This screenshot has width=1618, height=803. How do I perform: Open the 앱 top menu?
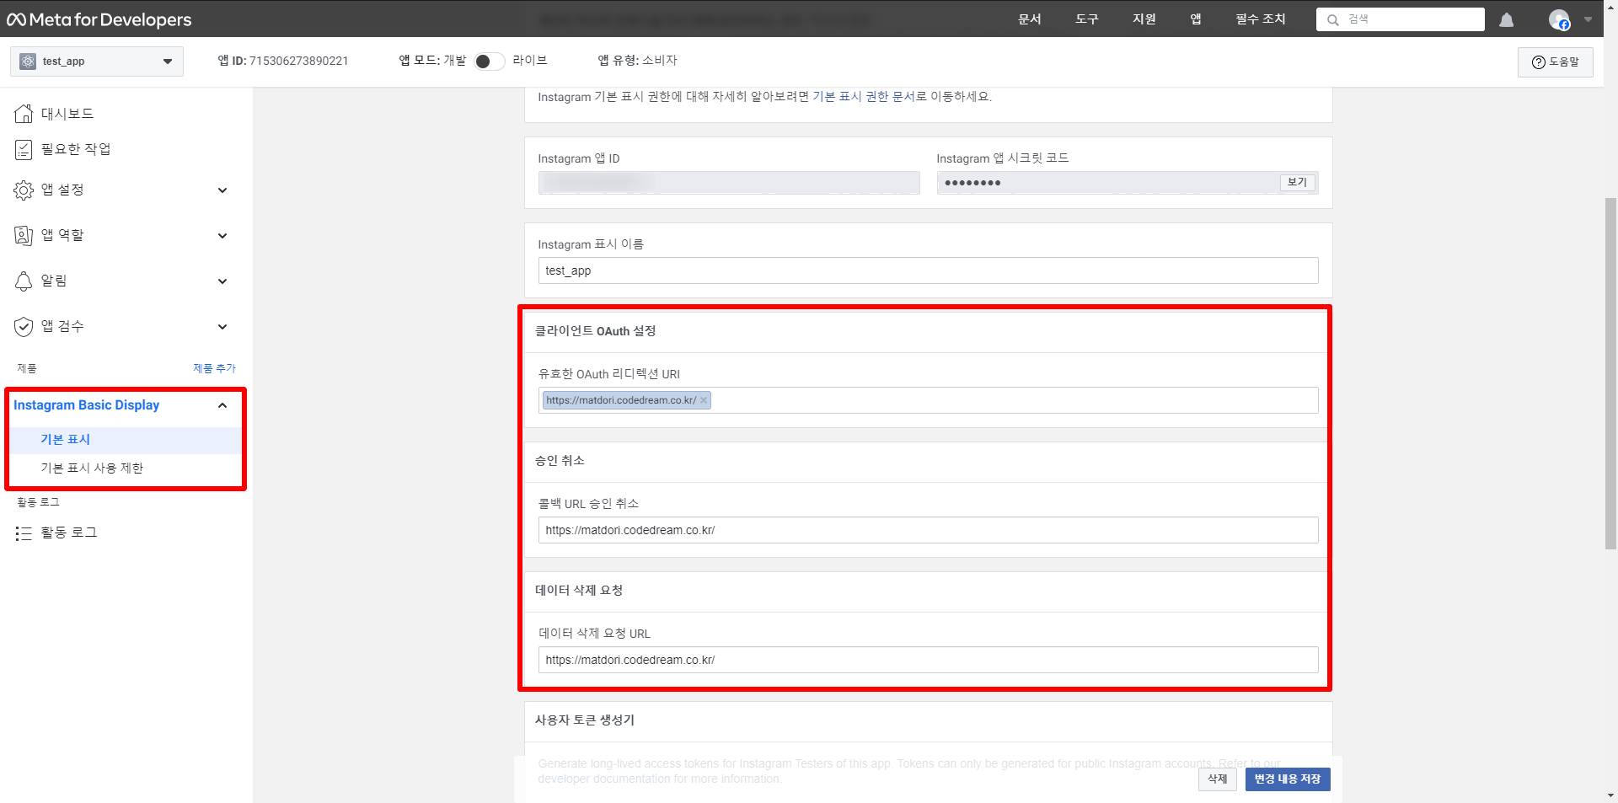click(1196, 19)
